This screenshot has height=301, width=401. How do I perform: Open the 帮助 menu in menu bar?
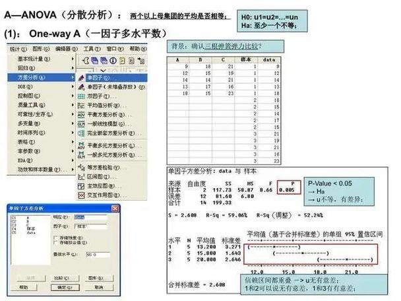point(138,49)
